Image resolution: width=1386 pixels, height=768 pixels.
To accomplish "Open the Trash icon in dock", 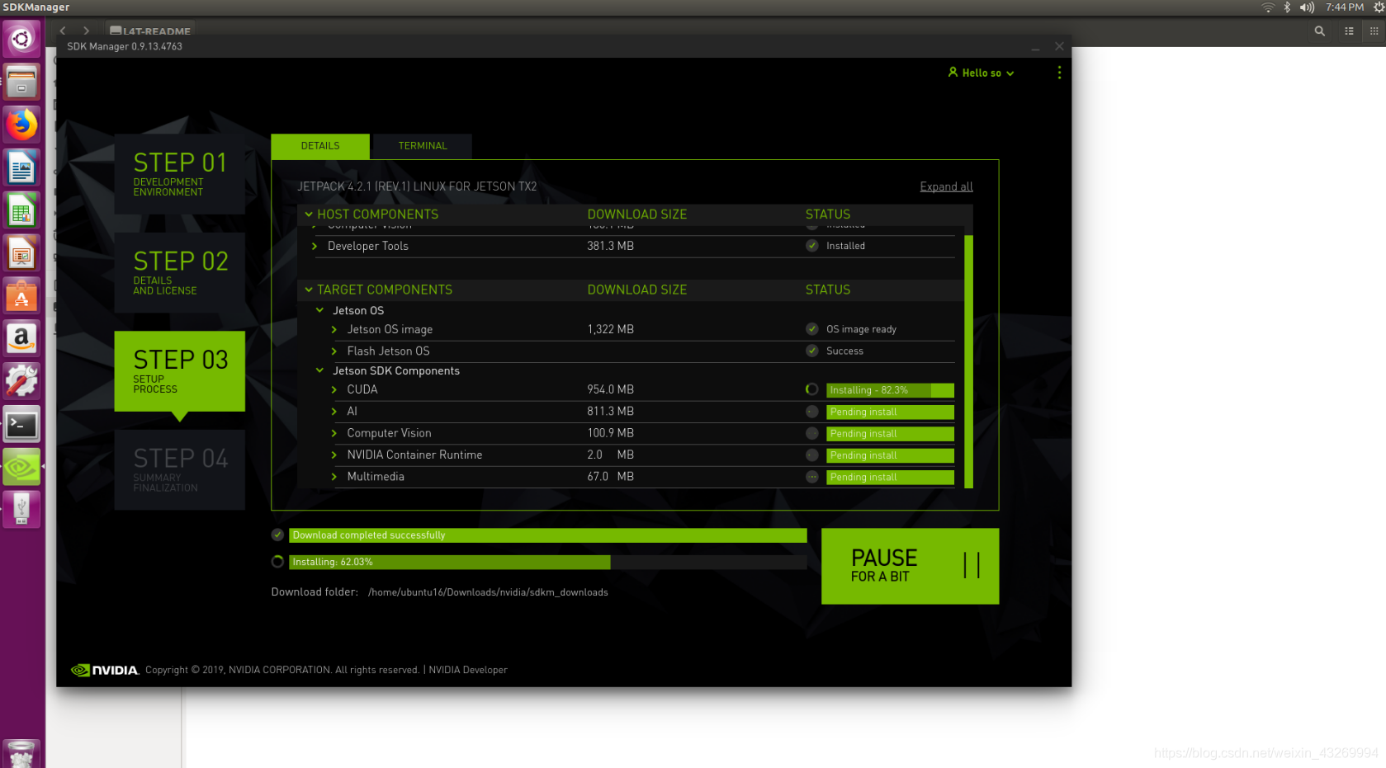I will point(21,754).
